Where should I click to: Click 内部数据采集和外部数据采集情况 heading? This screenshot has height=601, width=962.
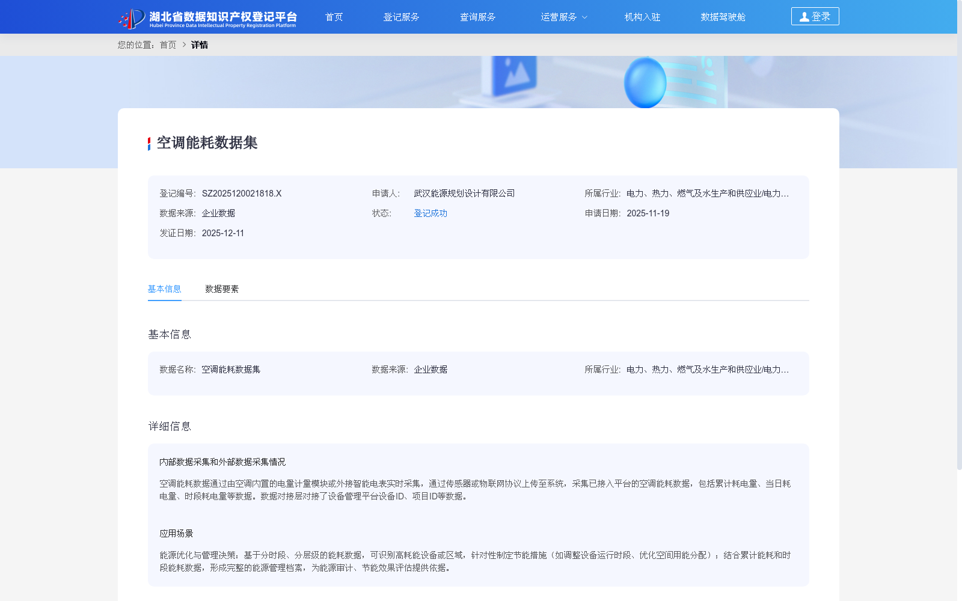222,462
